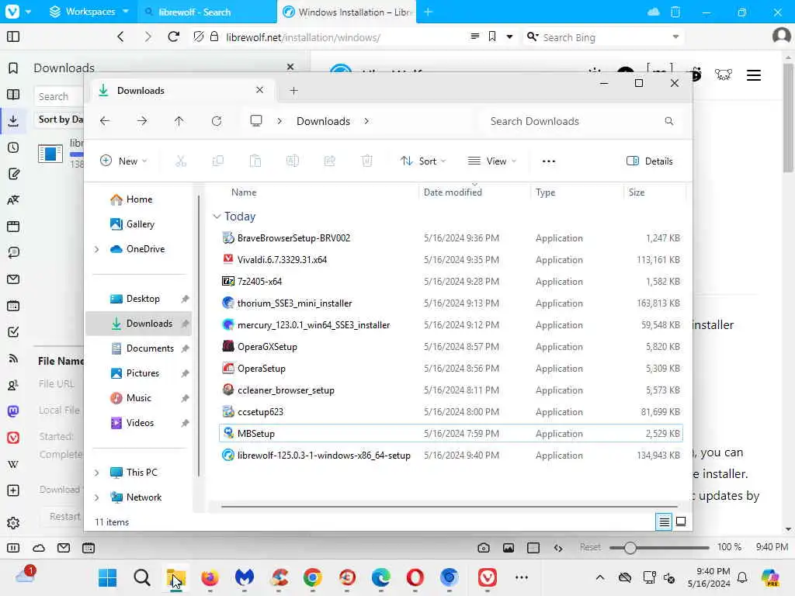
Task: Open the Contacts panel icon
Action: point(13,385)
